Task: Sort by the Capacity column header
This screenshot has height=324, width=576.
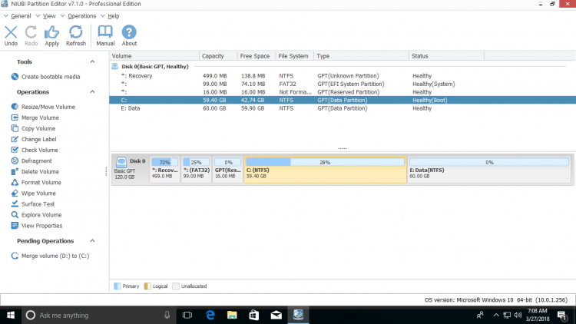Action: click(218, 56)
